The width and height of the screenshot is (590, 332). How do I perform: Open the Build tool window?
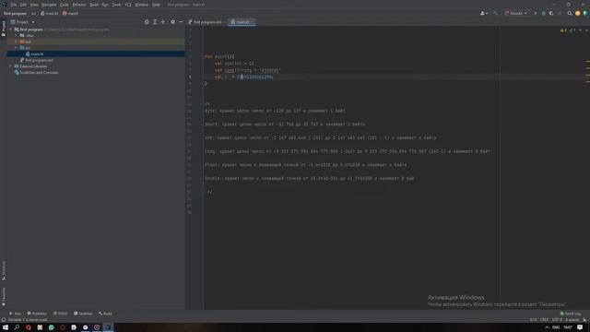[x=105, y=314]
